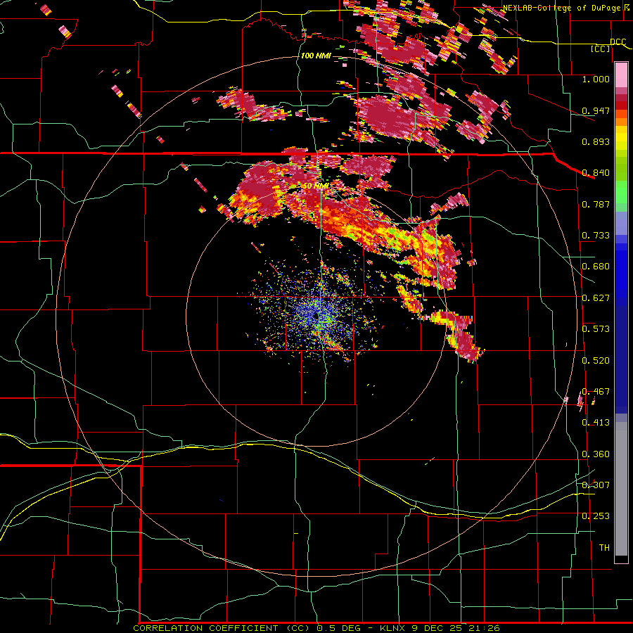633x633 pixels.
Task: Select the 0.307 scale value
Action: [596, 485]
